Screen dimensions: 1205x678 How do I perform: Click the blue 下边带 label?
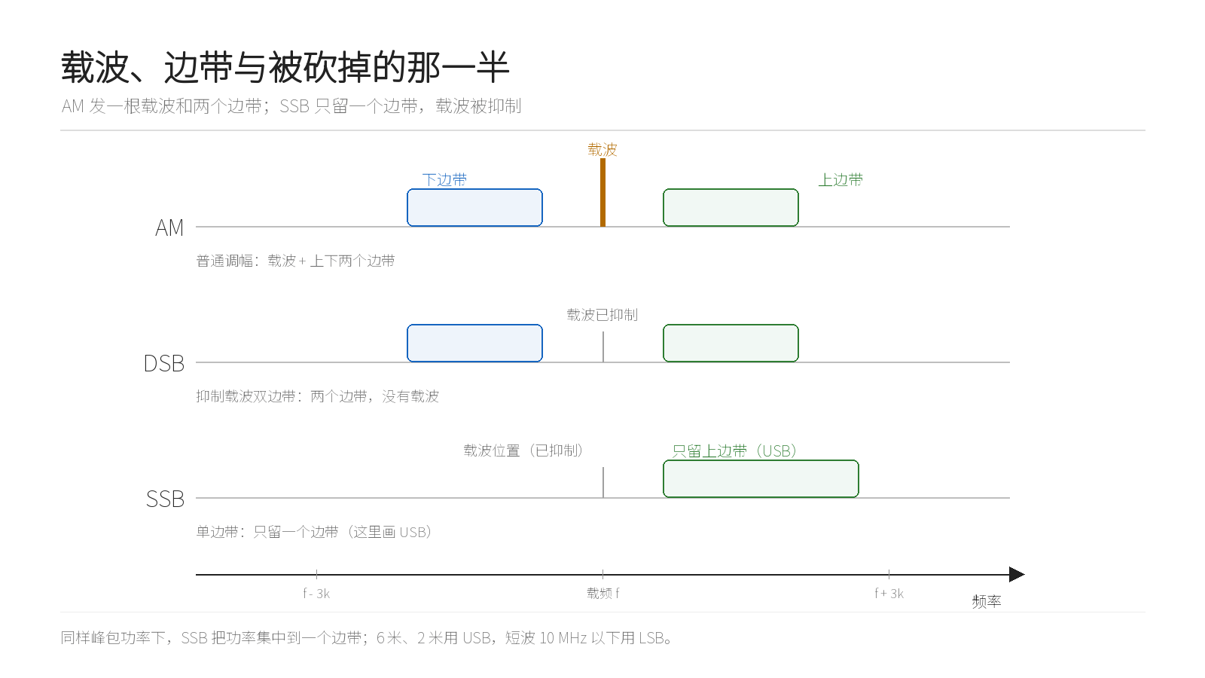pos(444,179)
